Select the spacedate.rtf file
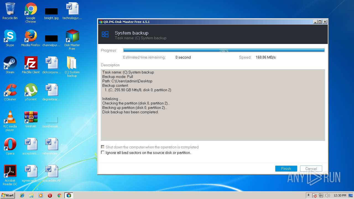Image resolution: width=354 pixels, height=199 pixels. point(51,174)
